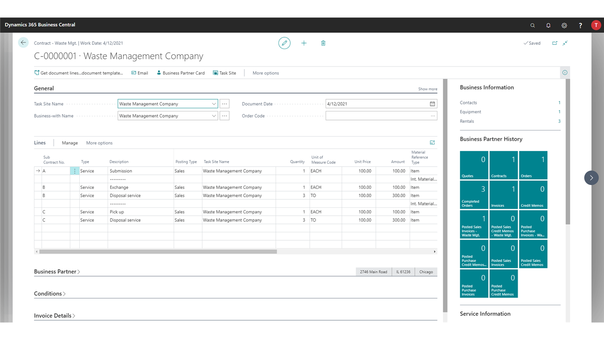Open the row menu for the Submission line
Screen dimensions: 604x340
click(75, 171)
